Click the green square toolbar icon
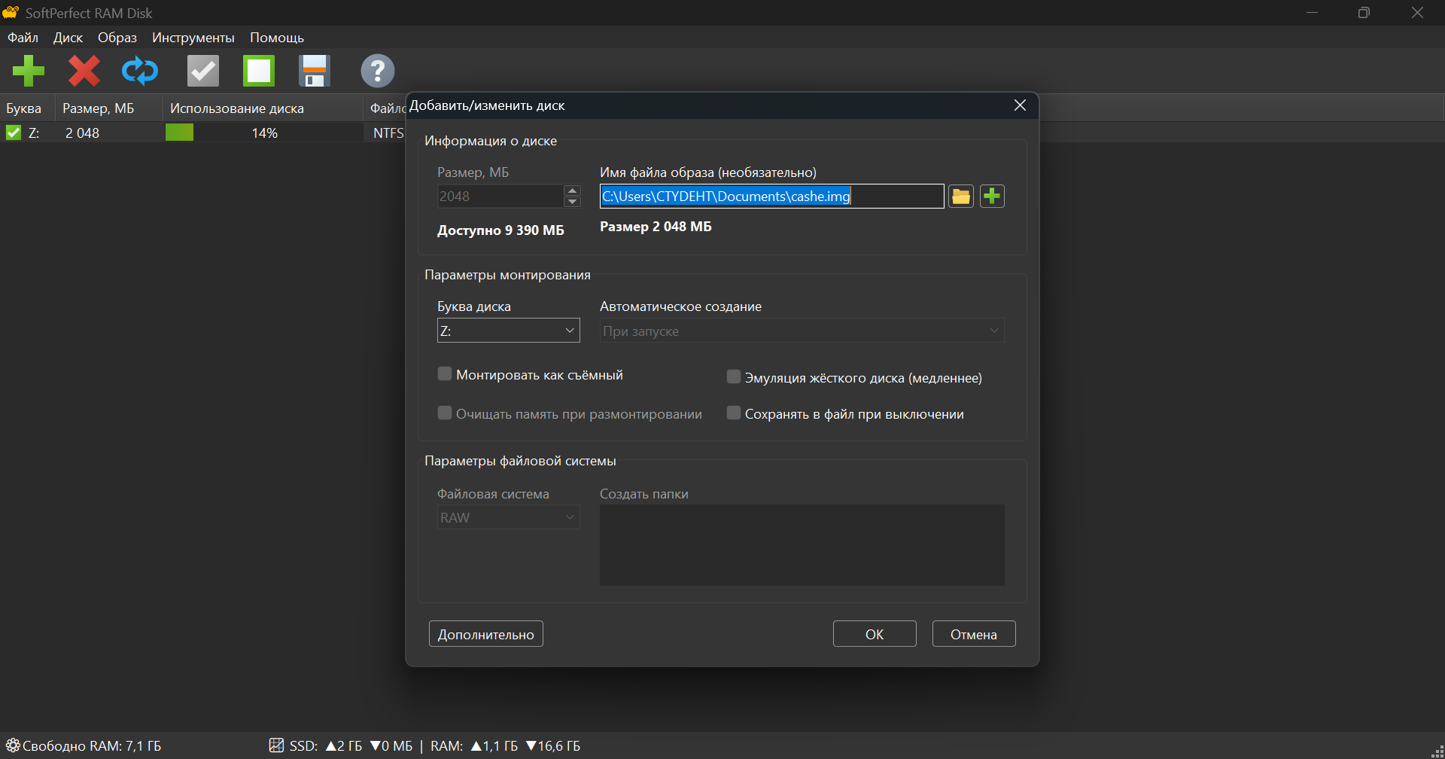The image size is (1445, 759). point(259,71)
